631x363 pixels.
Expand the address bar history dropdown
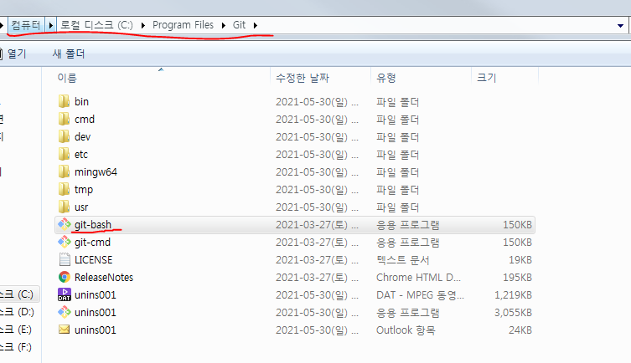620,26
